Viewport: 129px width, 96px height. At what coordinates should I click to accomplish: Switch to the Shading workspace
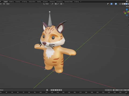(39, 2)
